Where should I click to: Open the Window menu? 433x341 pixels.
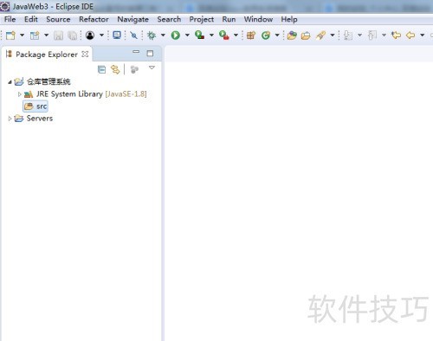pos(258,19)
